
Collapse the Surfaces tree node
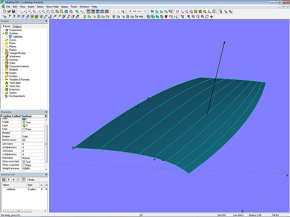[3, 33]
